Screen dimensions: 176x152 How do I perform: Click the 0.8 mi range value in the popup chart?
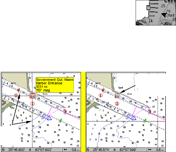point(75,150)
